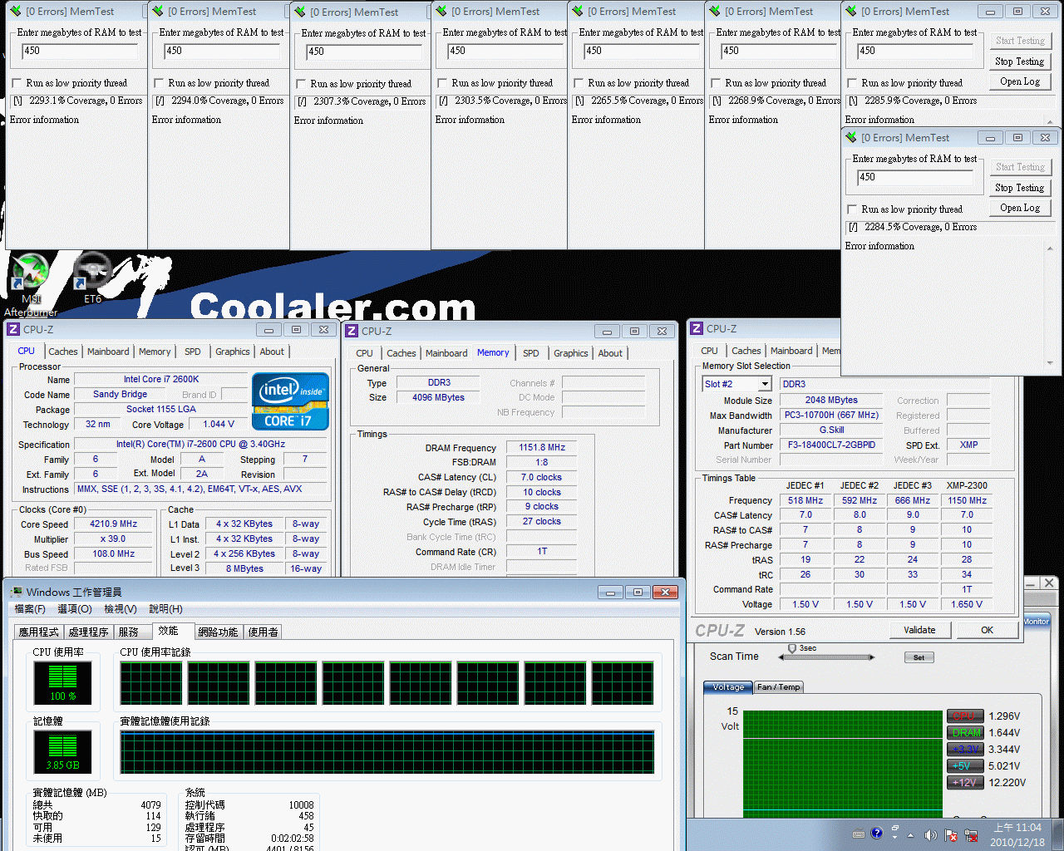Click MemTest title icon of 2303.5% coverage window
Image resolution: width=1064 pixels, height=851 pixels.
coord(441,11)
